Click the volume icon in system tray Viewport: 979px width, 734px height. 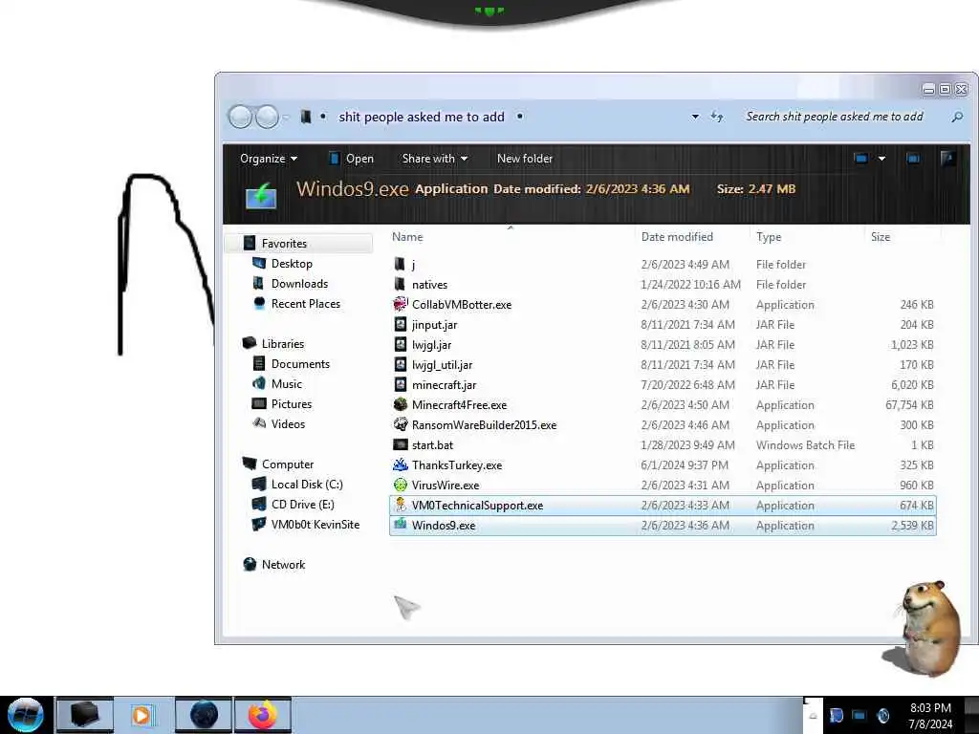[883, 716]
